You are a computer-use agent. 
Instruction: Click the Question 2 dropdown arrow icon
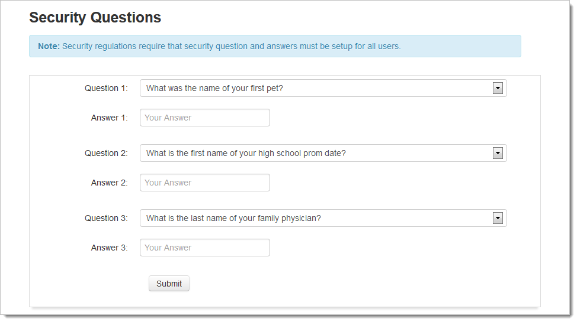[498, 153]
